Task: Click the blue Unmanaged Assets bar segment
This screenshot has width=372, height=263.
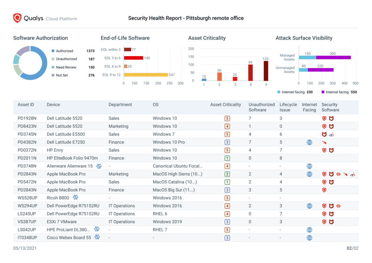Action: [304, 70]
